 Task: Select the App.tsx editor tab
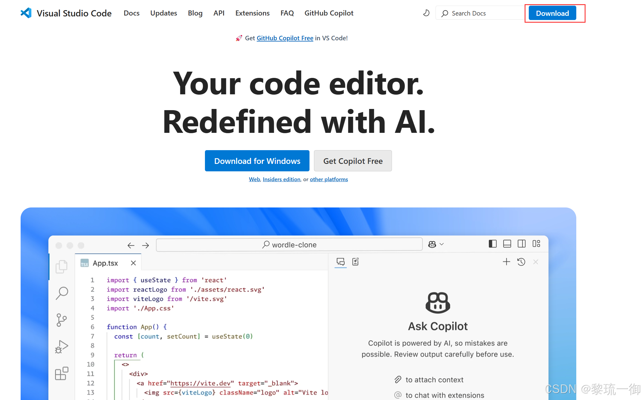[x=105, y=263]
